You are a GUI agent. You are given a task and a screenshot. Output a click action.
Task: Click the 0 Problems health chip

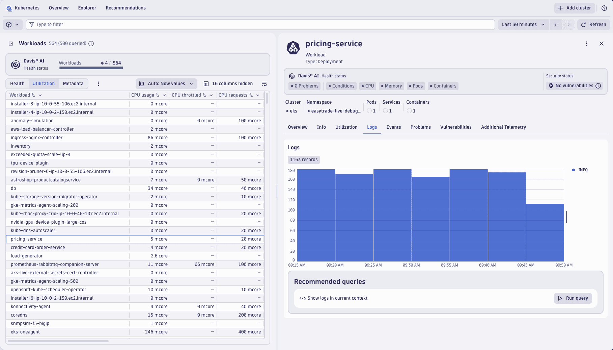(x=305, y=86)
